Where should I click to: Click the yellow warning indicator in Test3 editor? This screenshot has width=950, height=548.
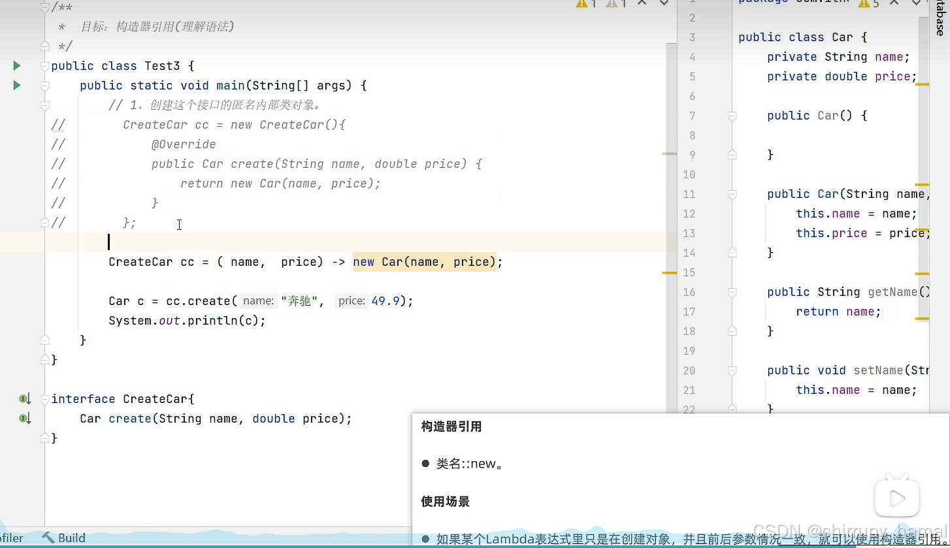586,3
